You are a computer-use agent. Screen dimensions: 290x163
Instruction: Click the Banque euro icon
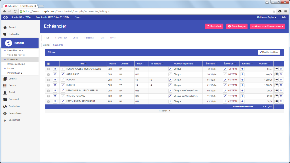point(8,43)
